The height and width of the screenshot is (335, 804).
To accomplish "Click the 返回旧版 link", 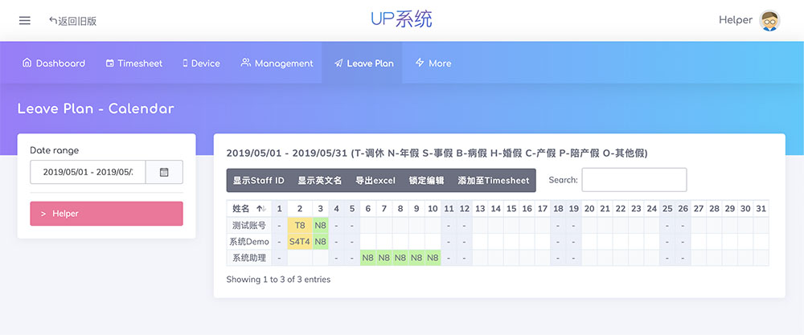I will pyautogui.click(x=72, y=21).
